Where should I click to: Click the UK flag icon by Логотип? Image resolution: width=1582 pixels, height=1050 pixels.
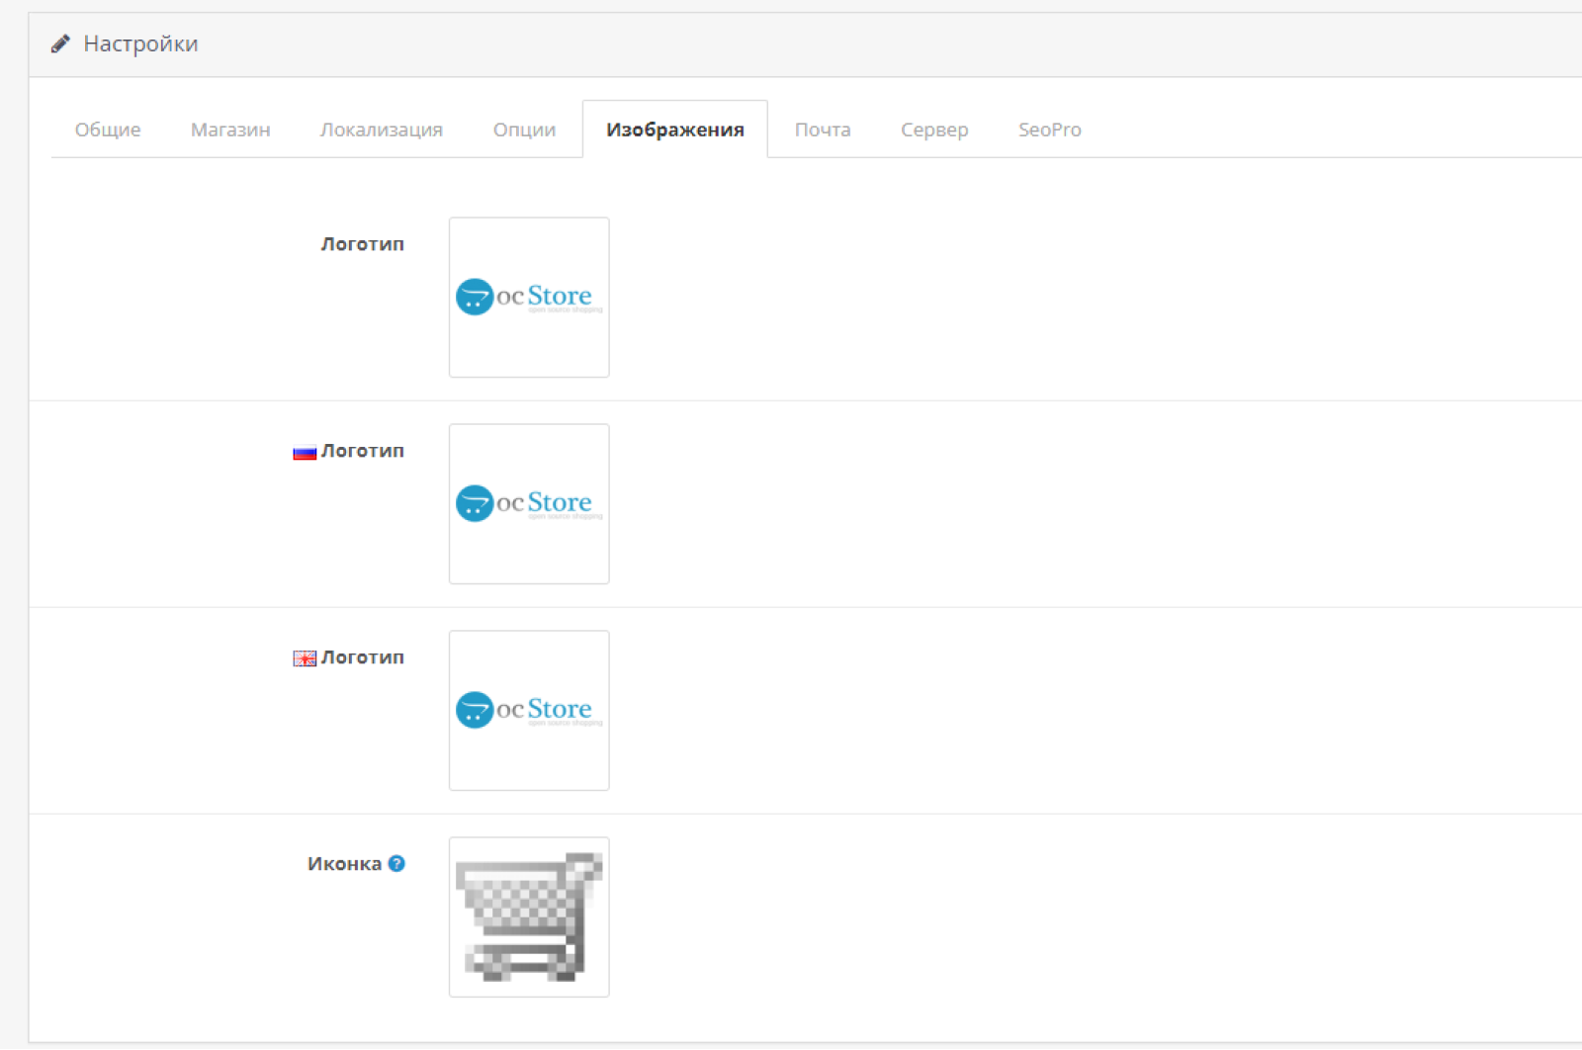click(x=305, y=659)
